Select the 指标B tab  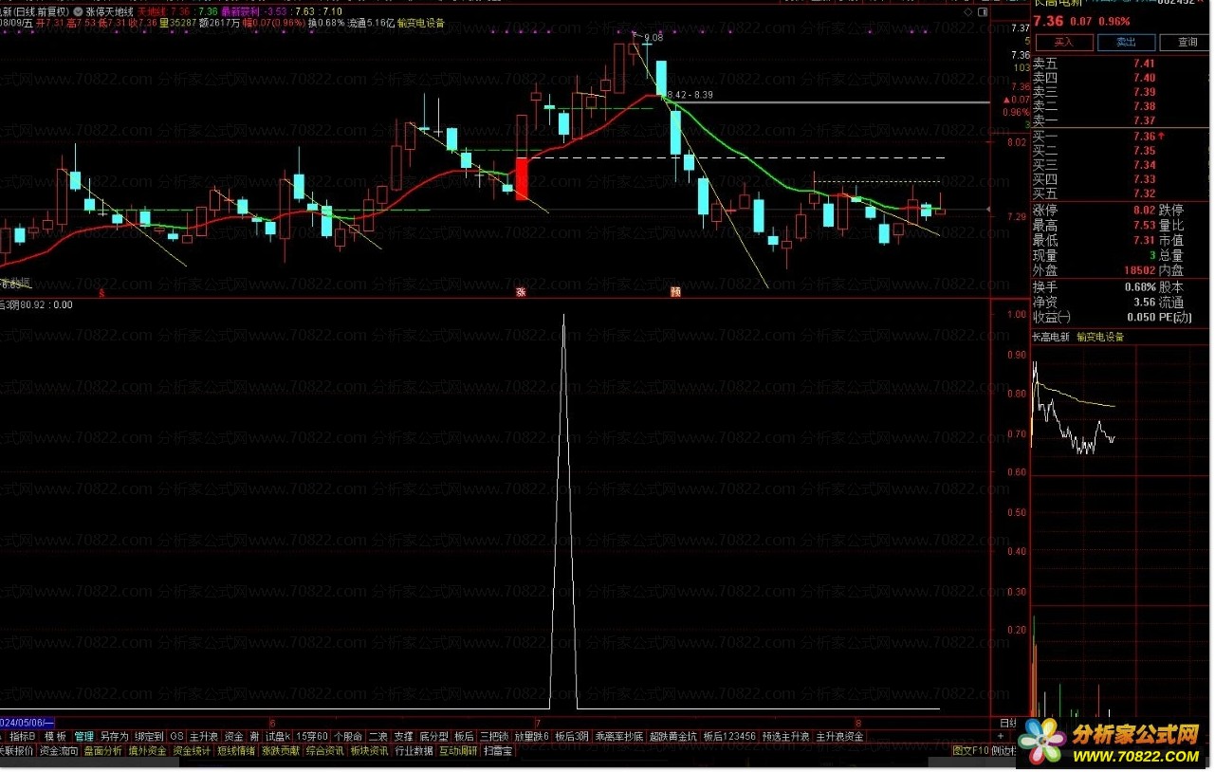click(22, 736)
